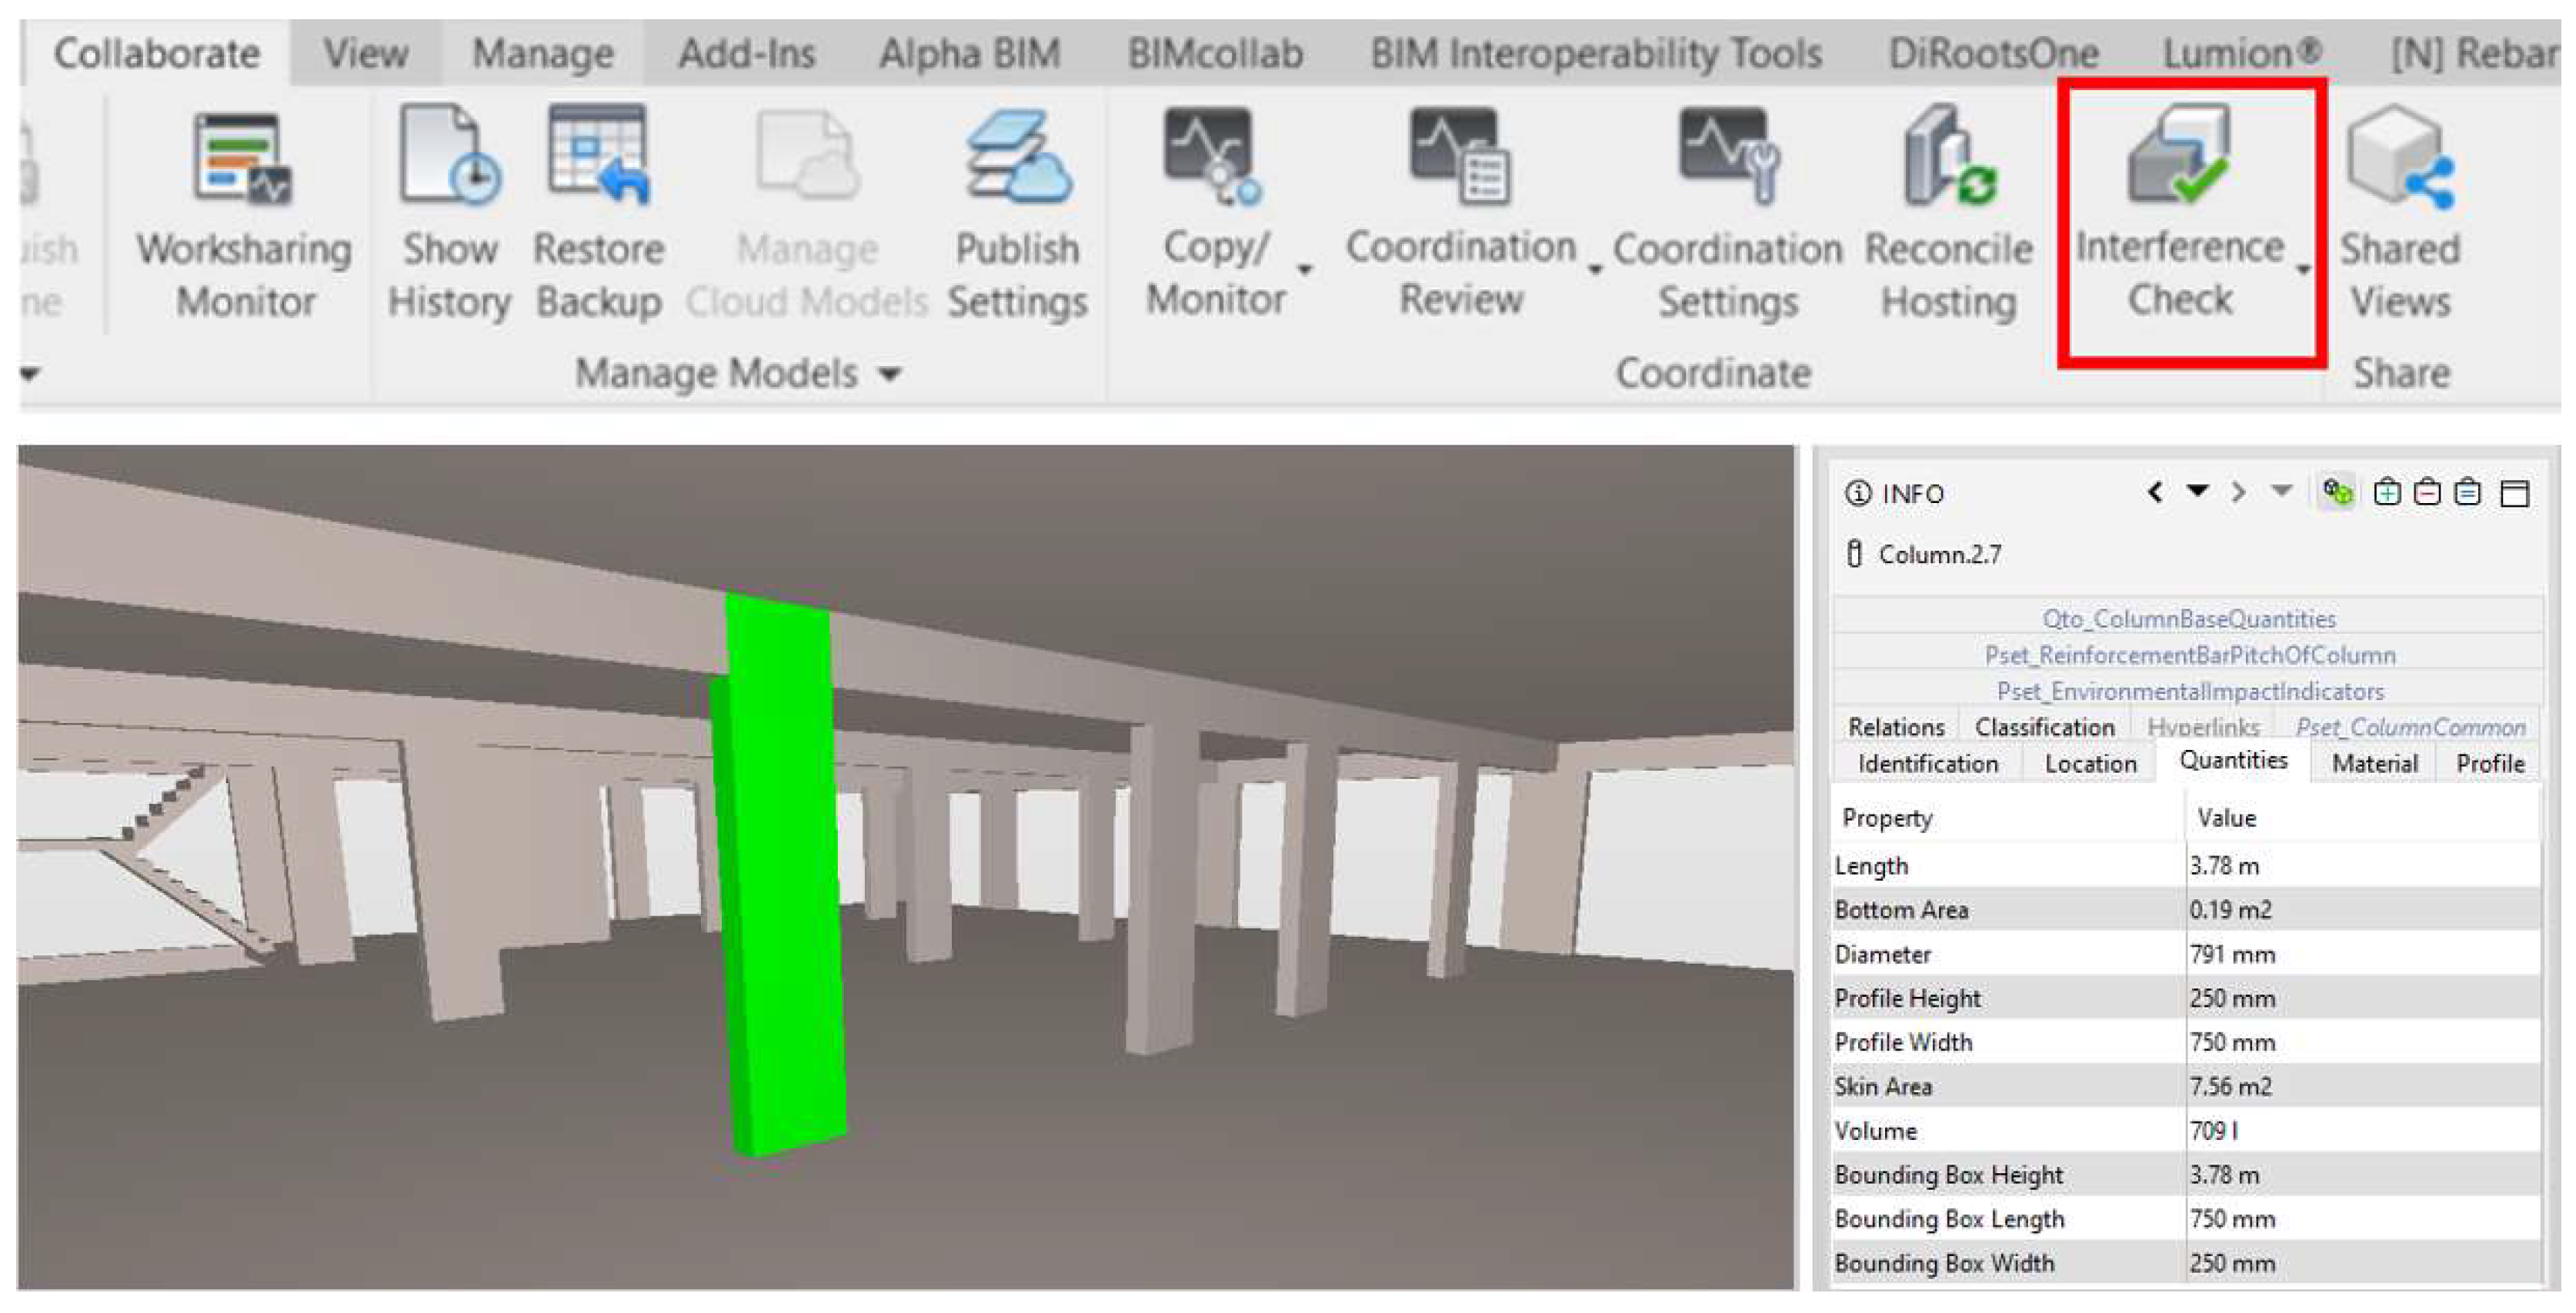The image size is (2576, 1313).
Task: Select the green highlighted column in 3D view
Action: point(783,880)
